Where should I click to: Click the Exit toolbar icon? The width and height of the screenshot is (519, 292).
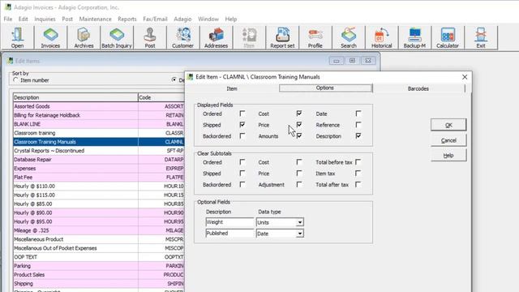(x=481, y=38)
